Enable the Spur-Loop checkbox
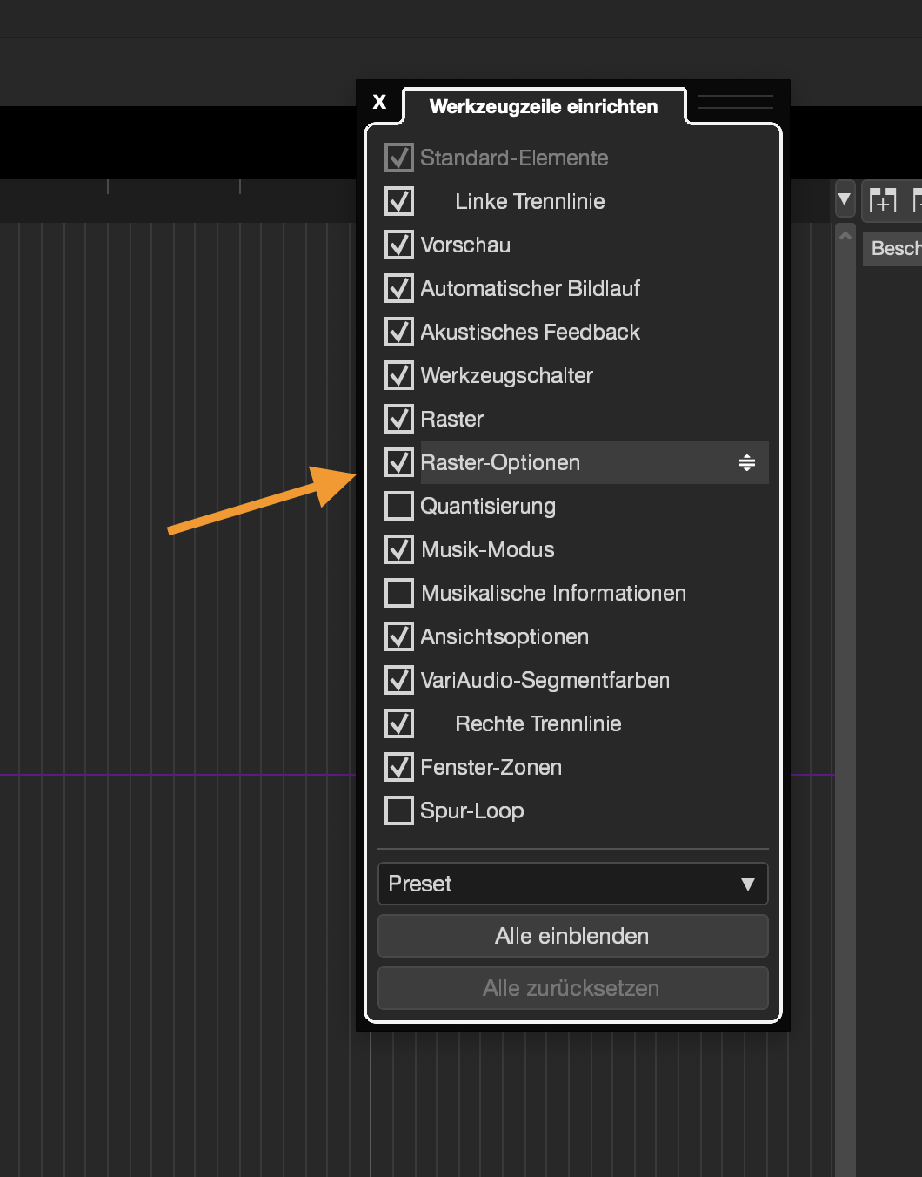This screenshot has height=1177, width=922. point(399,810)
